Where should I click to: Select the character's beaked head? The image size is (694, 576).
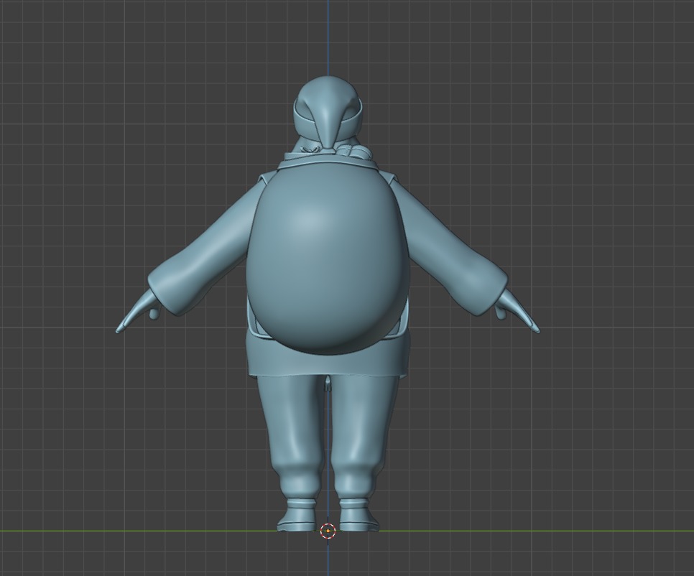click(x=328, y=113)
